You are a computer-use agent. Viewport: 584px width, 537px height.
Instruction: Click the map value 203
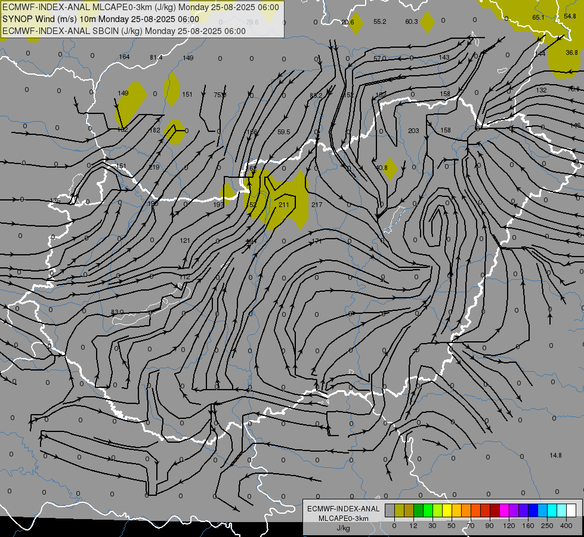tap(413, 131)
